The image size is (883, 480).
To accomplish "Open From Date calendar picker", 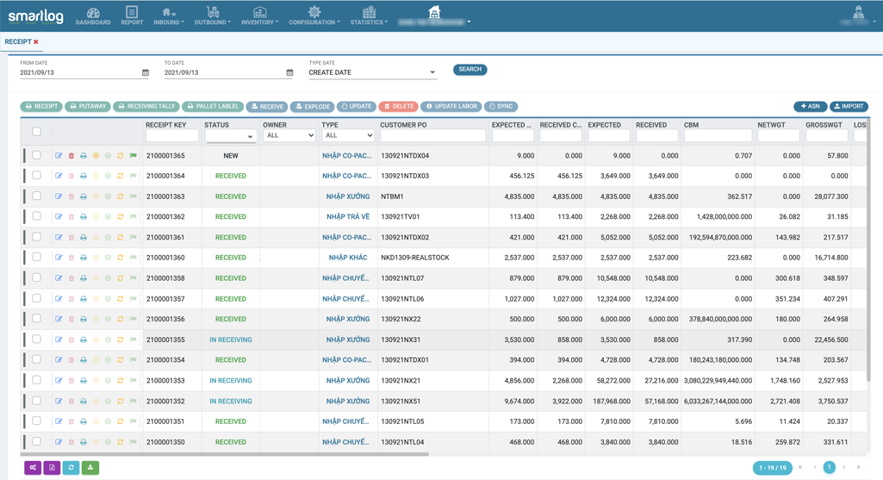I will [x=146, y=73].
